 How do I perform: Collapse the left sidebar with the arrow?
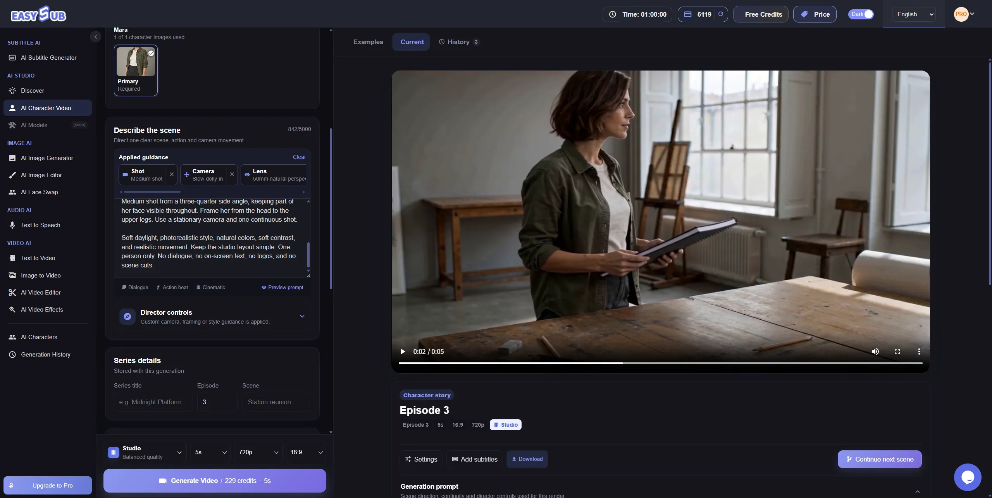(96, 36)
